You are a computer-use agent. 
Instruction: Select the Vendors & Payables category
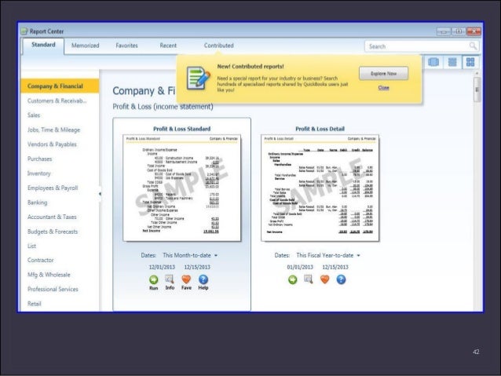point(52,144)
